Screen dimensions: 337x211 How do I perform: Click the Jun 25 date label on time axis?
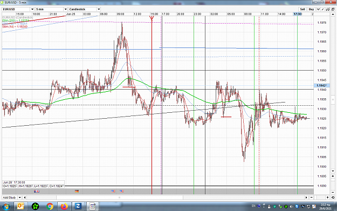pos(71,14)
